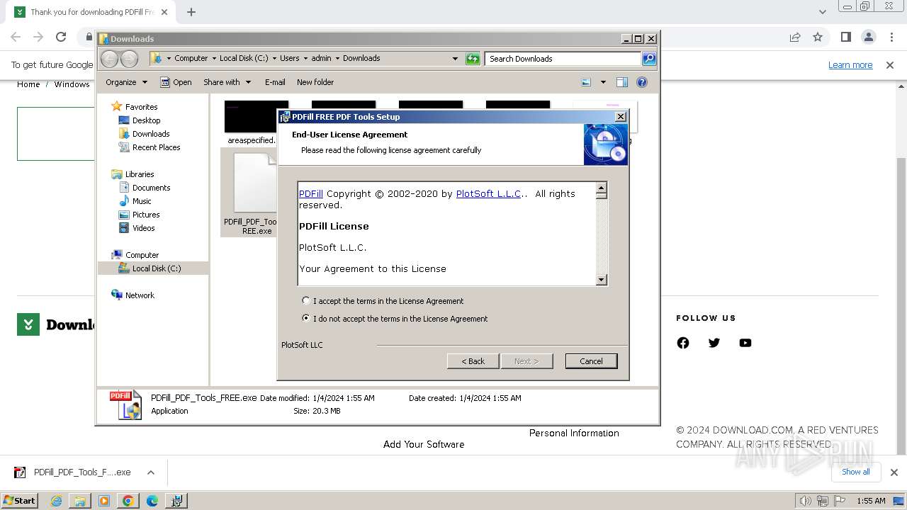Viewport: 907px width, 510px height.
Task: Click New folder in Explorer toolbar
Action: [315, 82]
